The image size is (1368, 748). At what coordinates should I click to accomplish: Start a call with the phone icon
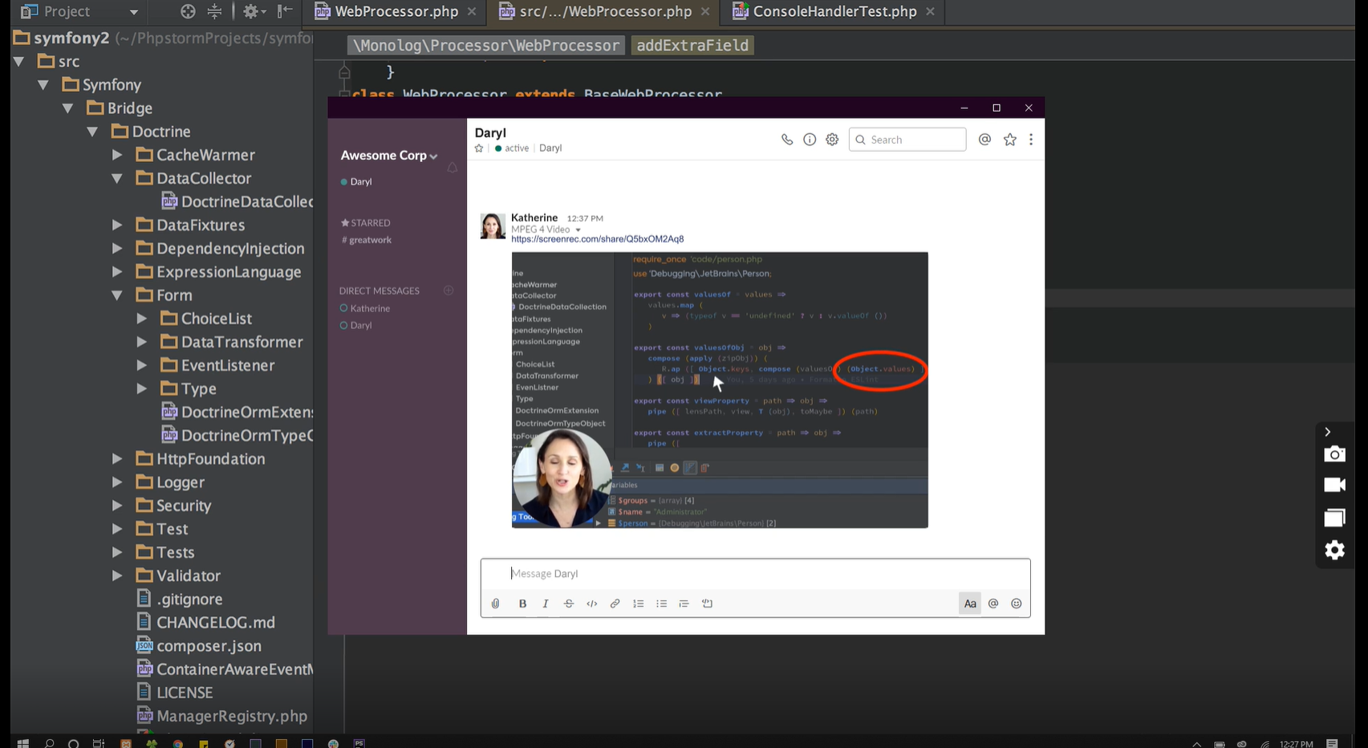coord(786,140)
